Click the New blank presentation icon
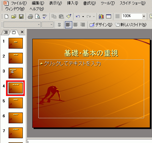 coord(6,17)
